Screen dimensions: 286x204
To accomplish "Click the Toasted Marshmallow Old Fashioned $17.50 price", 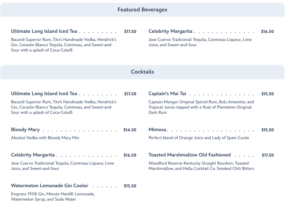I will point(268,155).
